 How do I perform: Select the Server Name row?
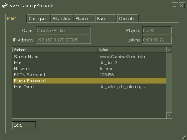(90, 57)
